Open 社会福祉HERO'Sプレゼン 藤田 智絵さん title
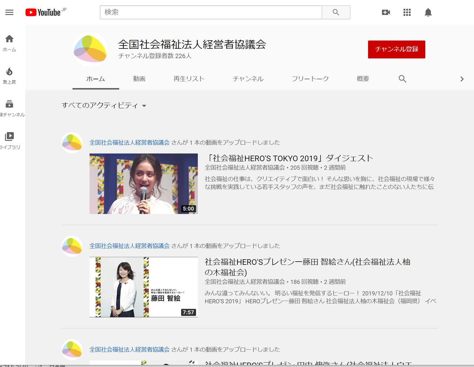Screen dimensions: 474x367 coord(307,267)
